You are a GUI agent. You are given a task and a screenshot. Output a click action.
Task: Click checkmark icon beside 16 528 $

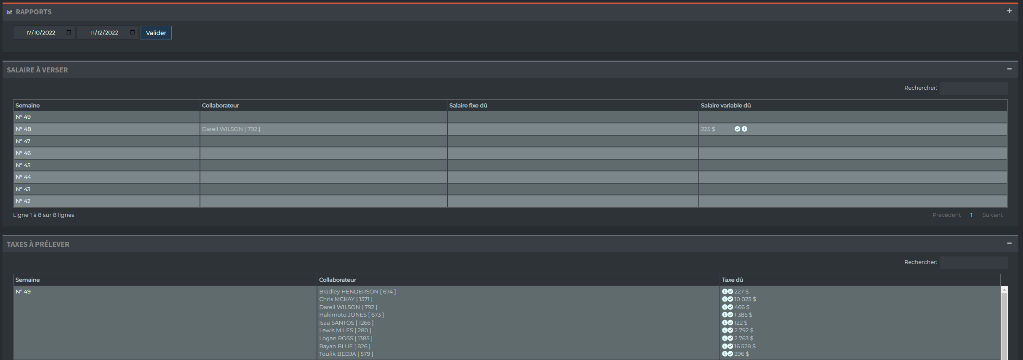pyautogui.click(x=730, y=347)
